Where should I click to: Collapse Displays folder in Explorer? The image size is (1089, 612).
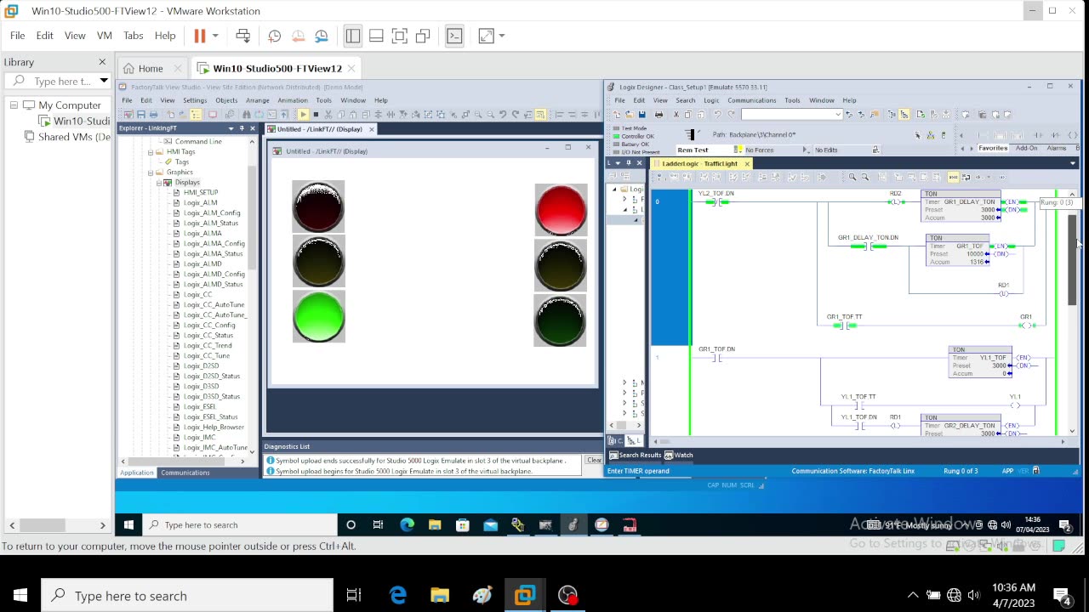coord(159,182)
